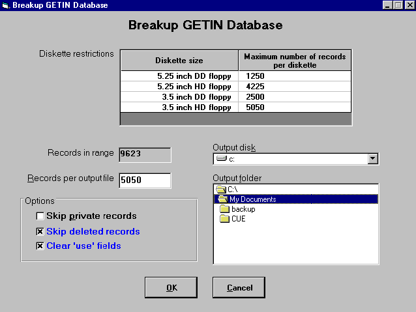Click the C:\ open folder icon
This screenshot has width=416, height=312.
221,190
